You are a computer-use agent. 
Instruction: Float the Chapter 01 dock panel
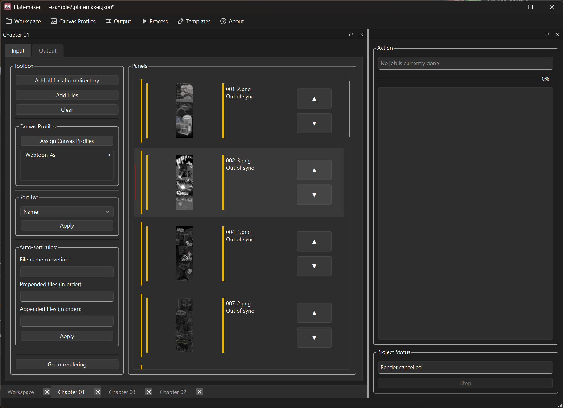pyautogui.click(x=351, y=35)
